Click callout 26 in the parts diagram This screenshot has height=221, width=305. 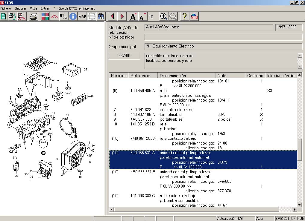click(59, 81)
